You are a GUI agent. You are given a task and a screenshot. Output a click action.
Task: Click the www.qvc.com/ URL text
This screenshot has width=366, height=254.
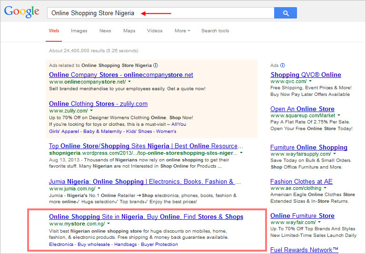point(288,81)
